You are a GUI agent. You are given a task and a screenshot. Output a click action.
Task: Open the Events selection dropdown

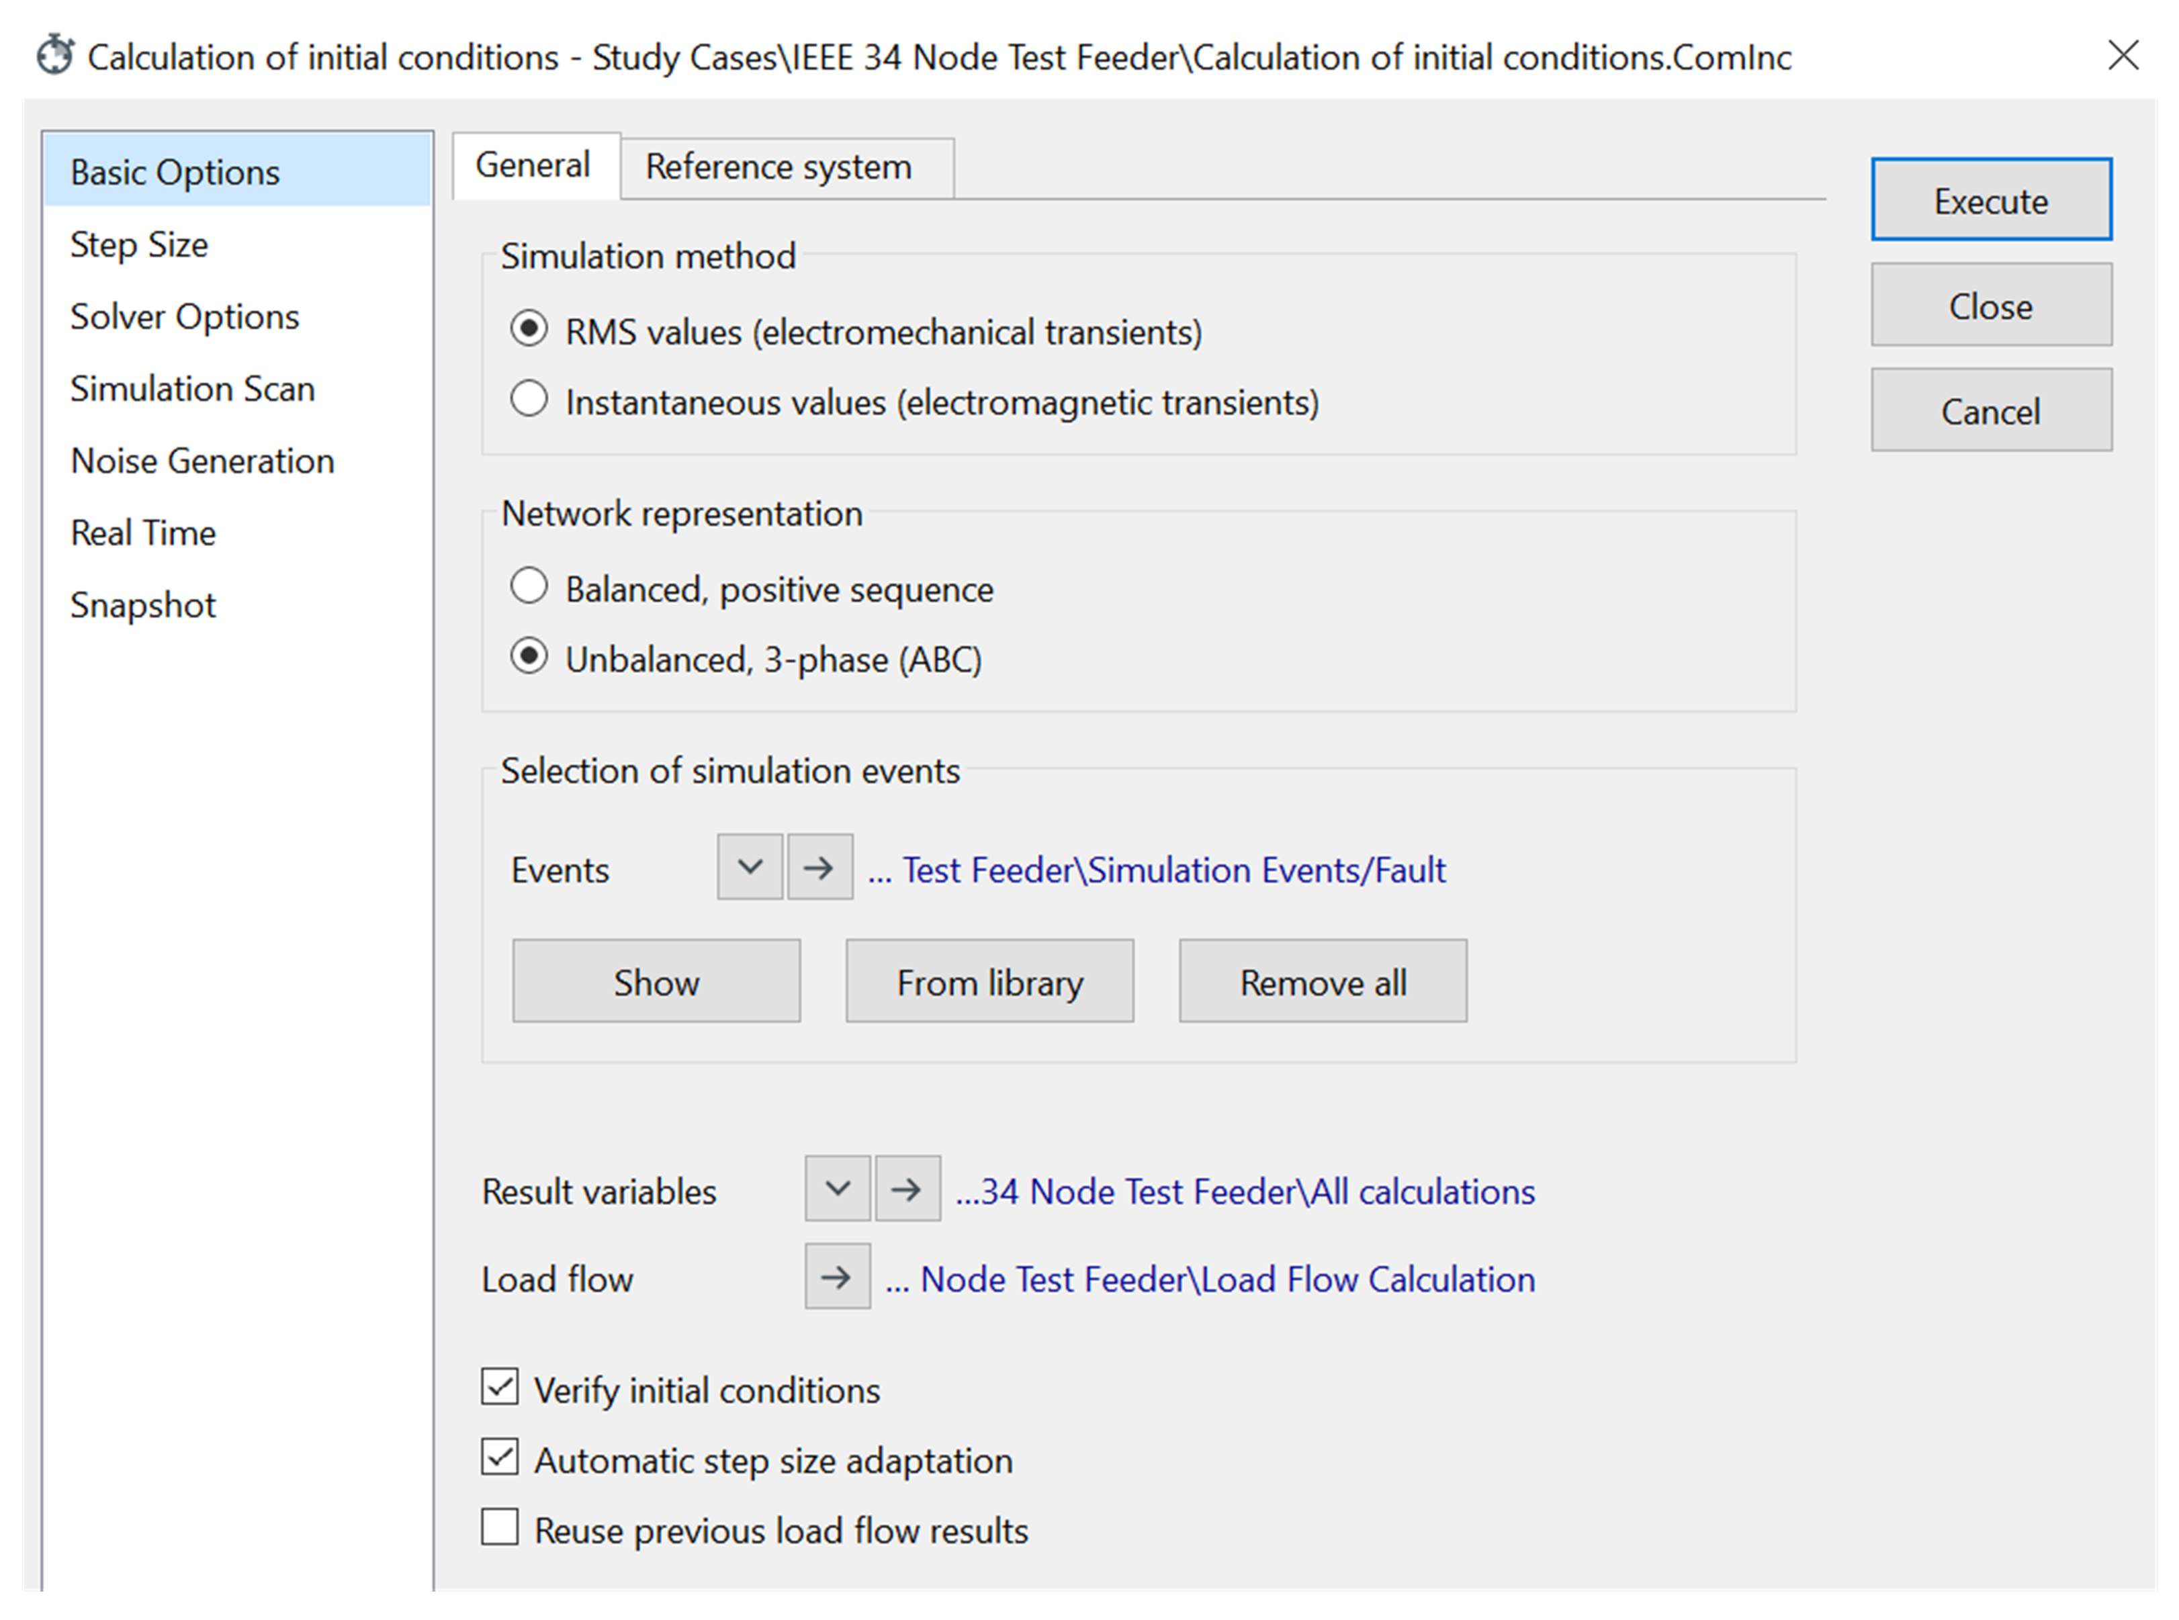749,867
